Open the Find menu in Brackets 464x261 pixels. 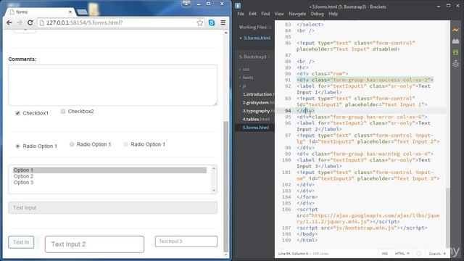[x=265, y=14]
